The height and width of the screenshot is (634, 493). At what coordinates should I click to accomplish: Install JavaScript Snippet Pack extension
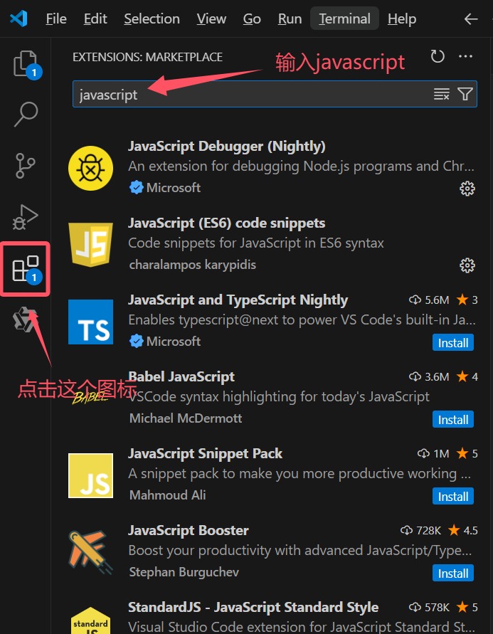coord(453,497)
